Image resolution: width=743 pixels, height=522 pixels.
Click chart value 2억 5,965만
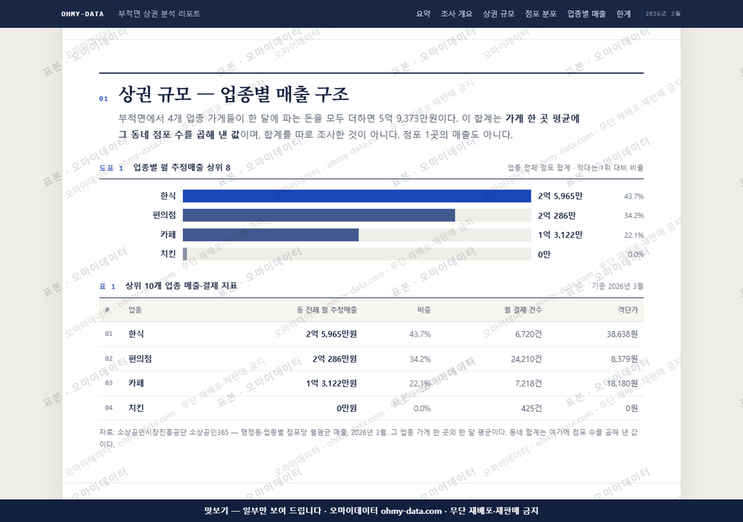(x=560, y=196)
